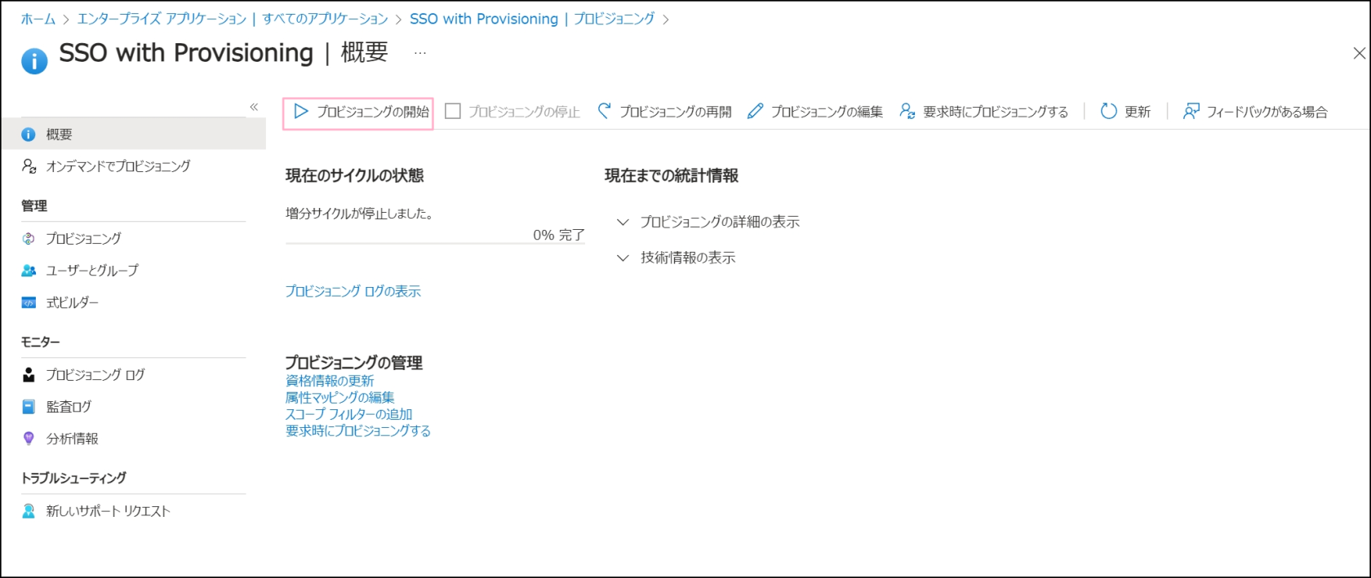Open 監査ログ from the sidebar menu

69,406
